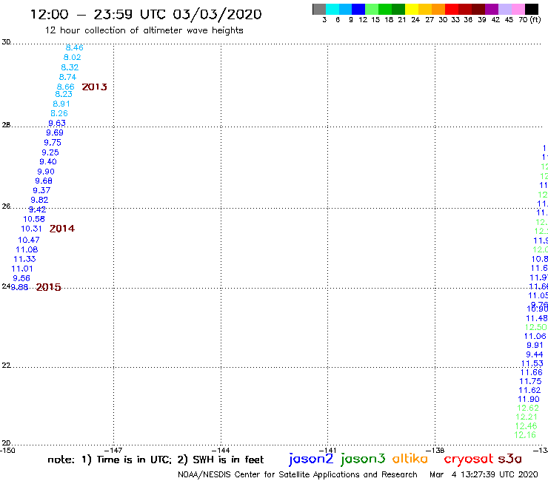
Task: Click the 8.32 wave height value
Action: [x=70, y=67]
